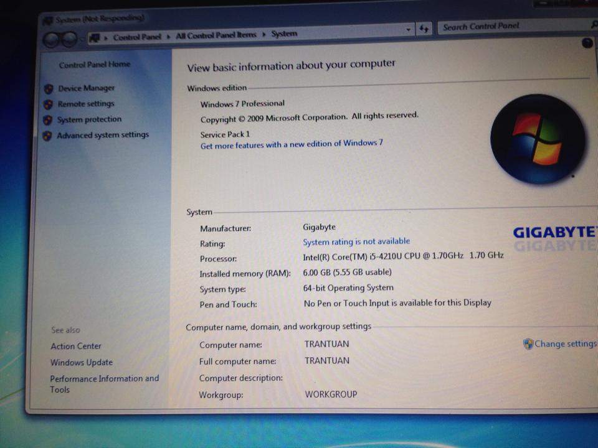This screenshot has width=598, height=448.
Task: Click the Windows logo orb image
Action: point(538,139)
